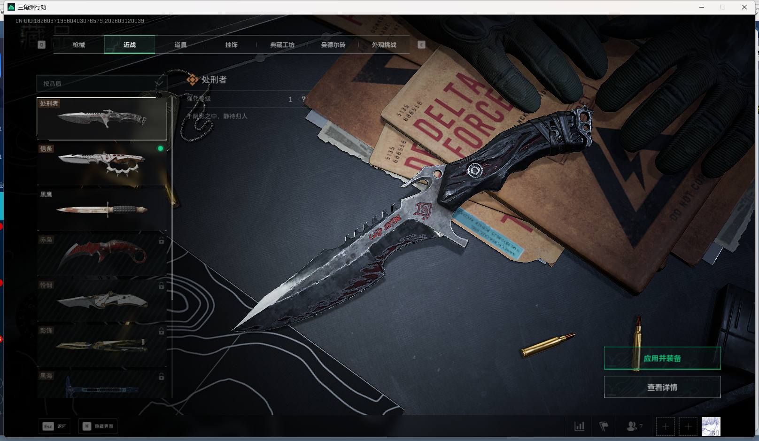Viewport: 759px width, 441px height.
Task: Open the statistics bar chart icon
Action: (580, 426)
